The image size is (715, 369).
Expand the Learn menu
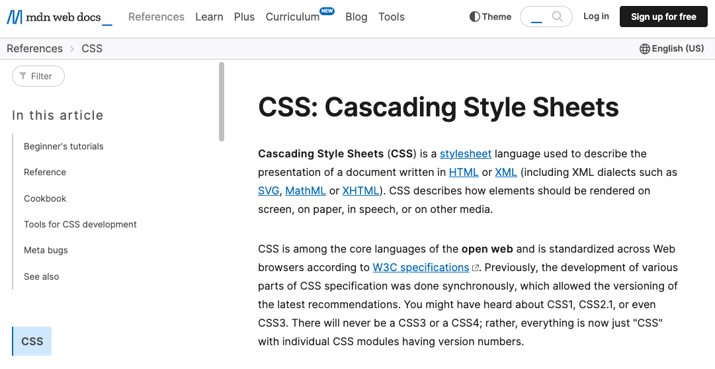[x=209, y=17]
